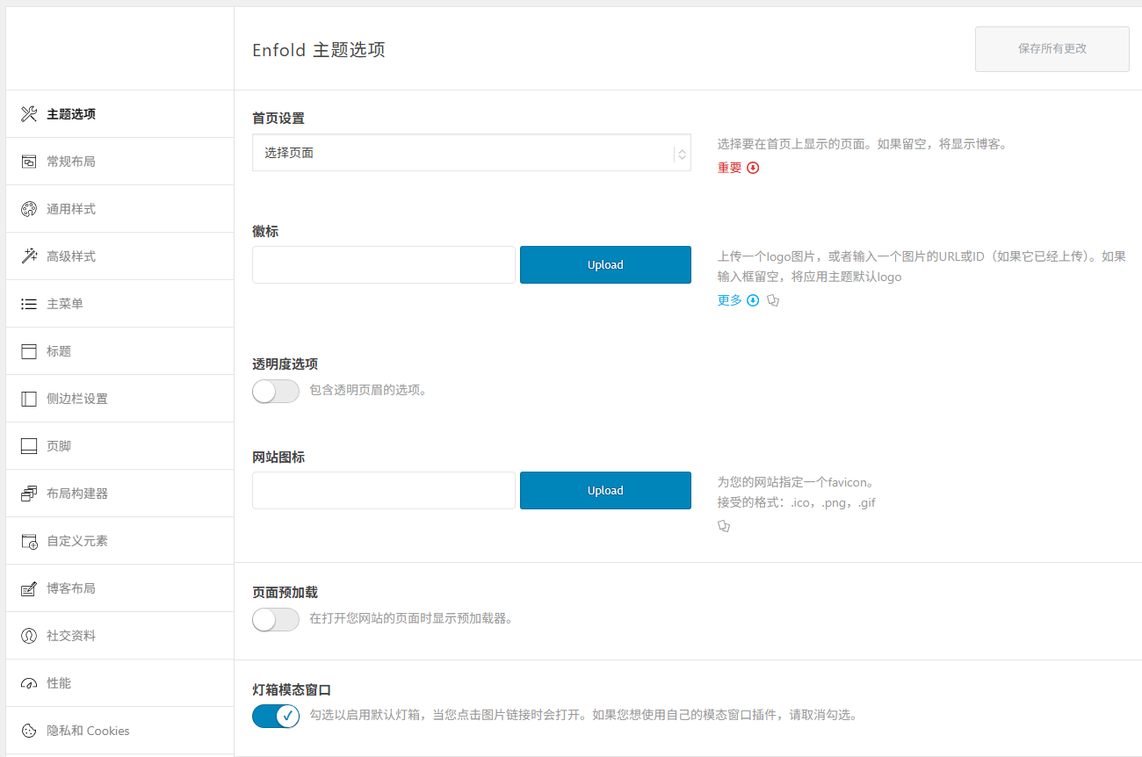Focus the 网站图标 URL input field
The image size is (1142, 757).
(384, 491)
